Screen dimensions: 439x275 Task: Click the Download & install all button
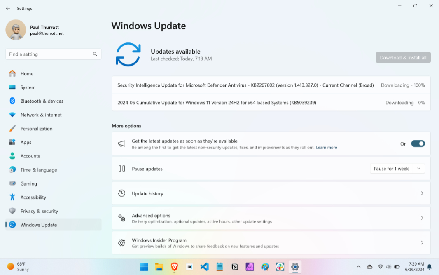pyautogui.click(x=403, y=57)
